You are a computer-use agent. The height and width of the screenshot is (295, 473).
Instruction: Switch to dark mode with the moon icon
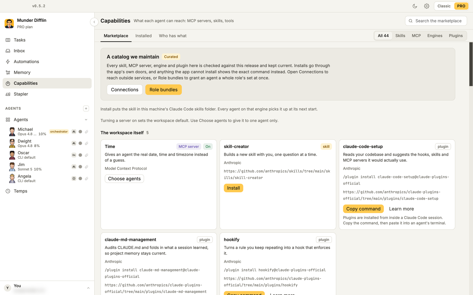pyautogui.click(x=415, y=6)
